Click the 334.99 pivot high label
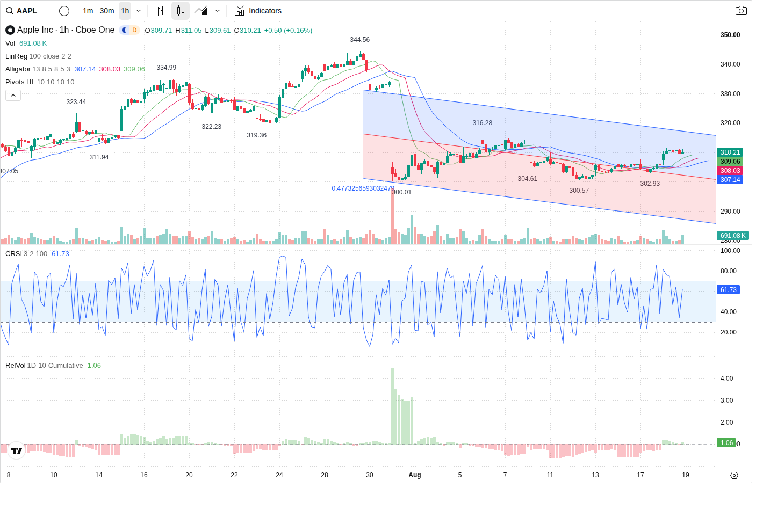 [x=166, y=68]
